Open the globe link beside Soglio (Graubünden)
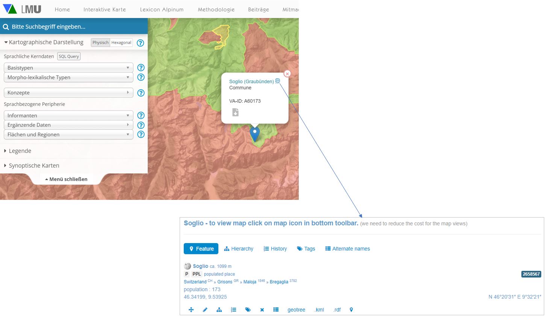548x319 pixels. (278, 81)
